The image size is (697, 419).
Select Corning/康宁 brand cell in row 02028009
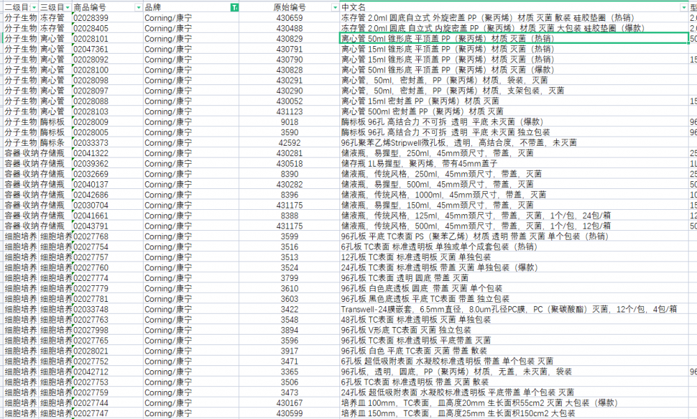(x=191, y=122)
